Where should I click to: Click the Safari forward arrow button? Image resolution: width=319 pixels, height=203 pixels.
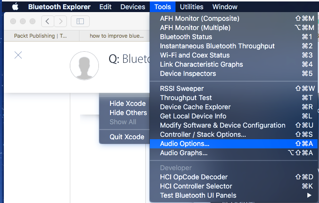pyautogui.click(x=61, y=21)
